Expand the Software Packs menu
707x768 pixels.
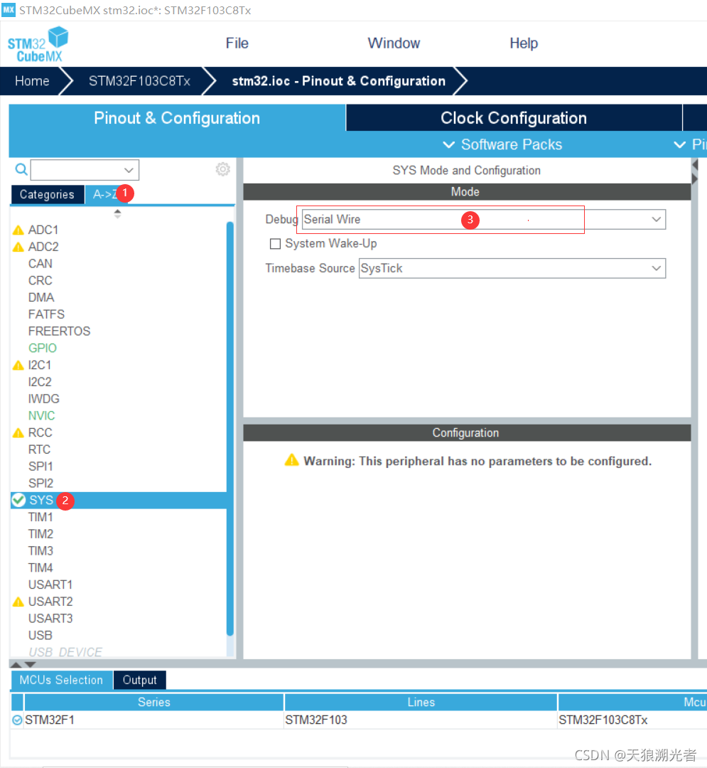coord(502,144)
